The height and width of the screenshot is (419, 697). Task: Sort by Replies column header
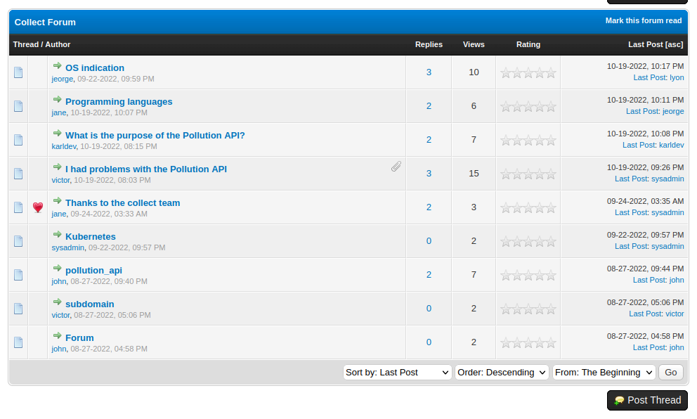429,44
